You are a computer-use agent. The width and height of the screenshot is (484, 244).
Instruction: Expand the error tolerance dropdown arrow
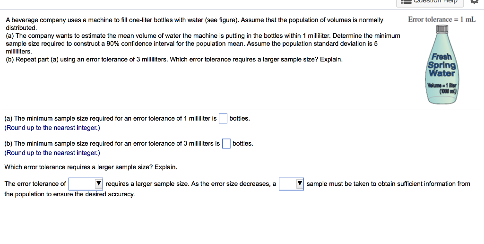pos(98,183)
